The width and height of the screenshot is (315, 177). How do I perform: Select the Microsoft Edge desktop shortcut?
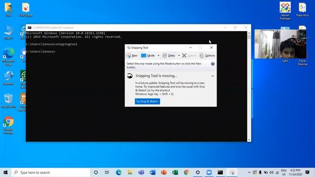pos(8,57)
